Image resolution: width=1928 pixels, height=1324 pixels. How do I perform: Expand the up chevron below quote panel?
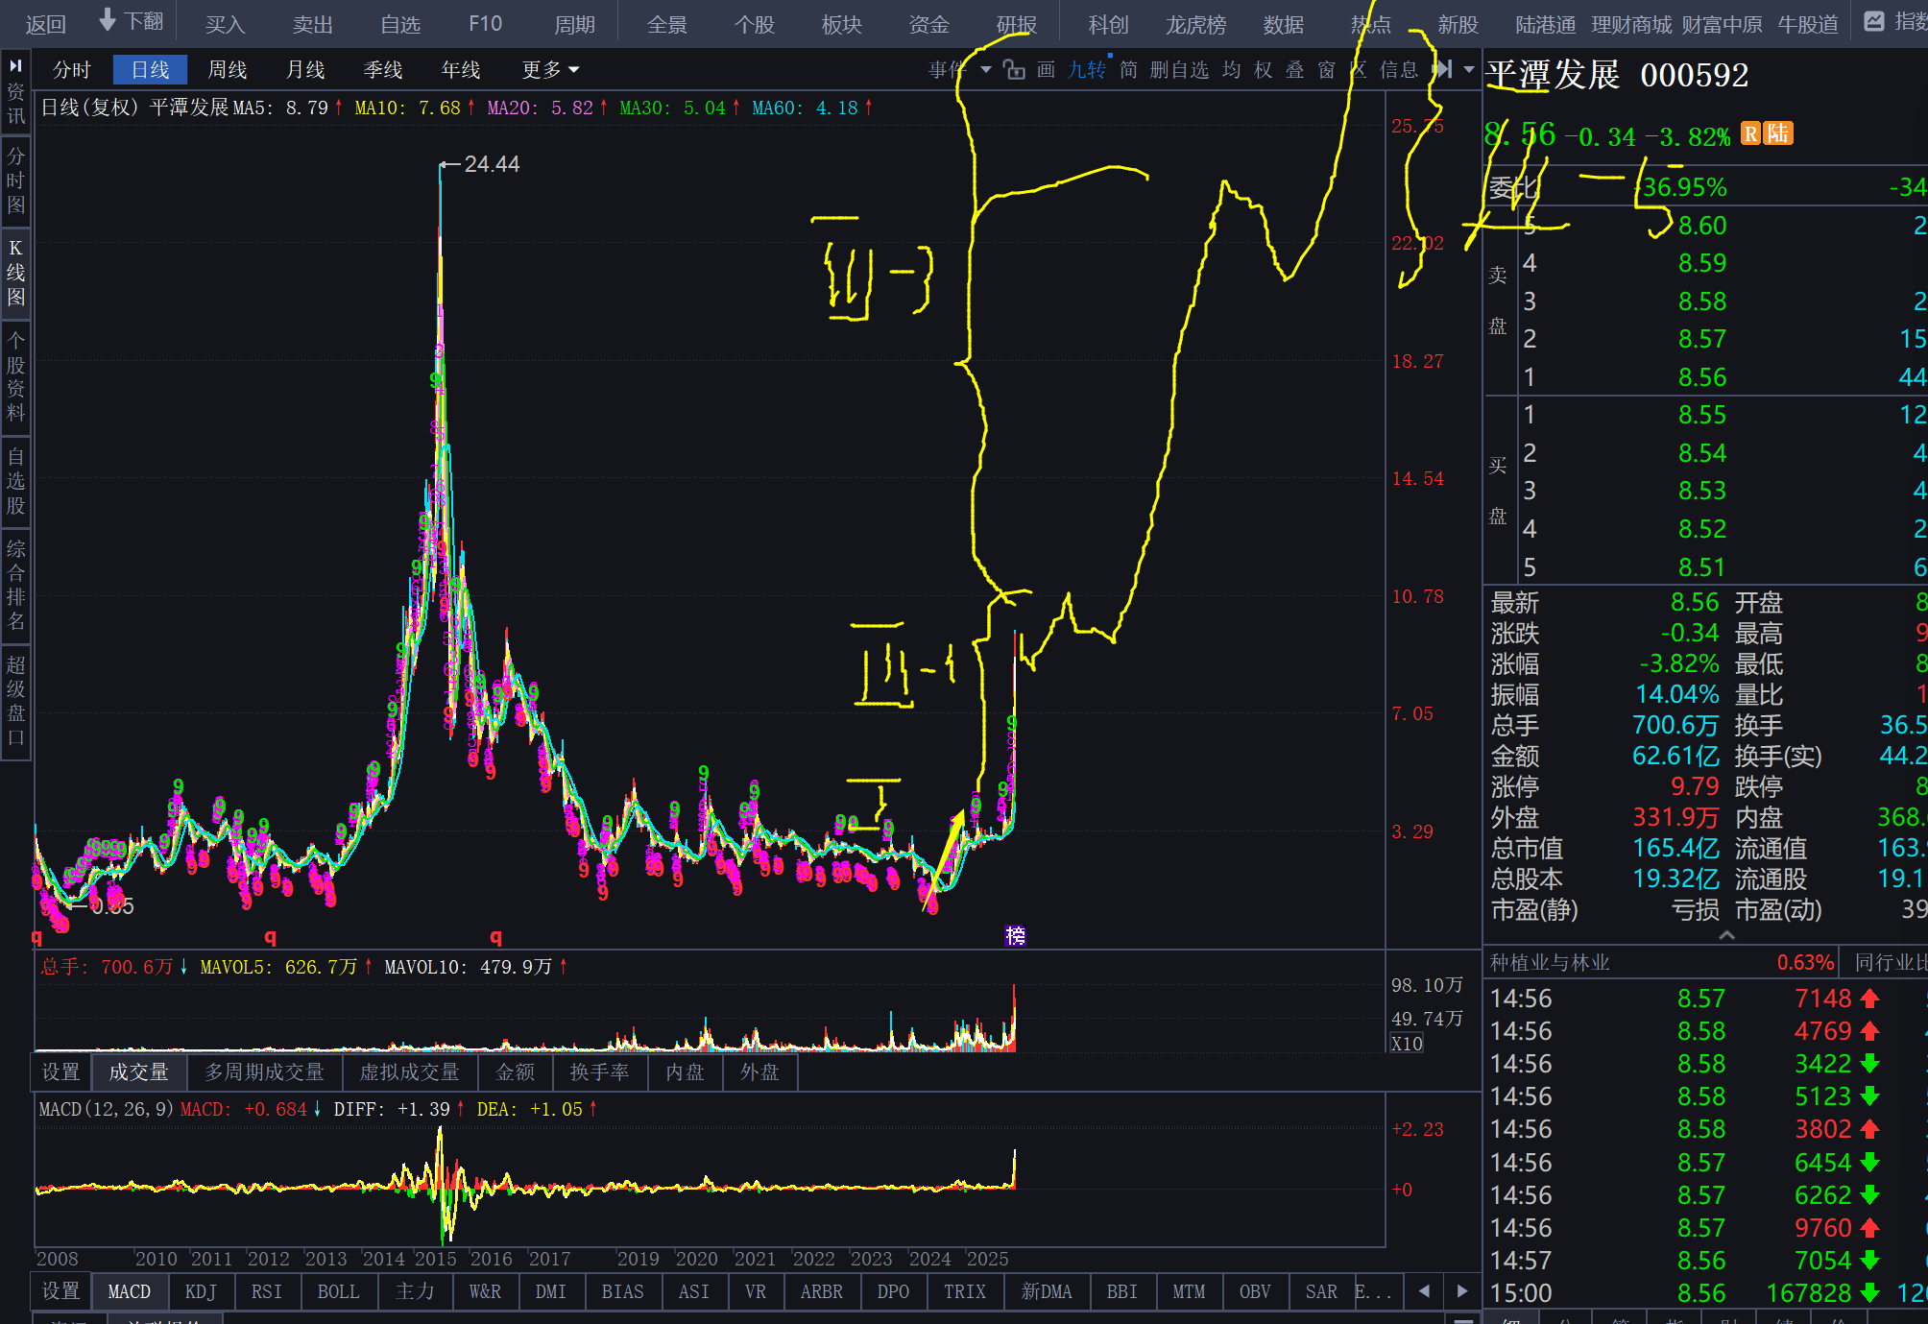[1726, 935]
